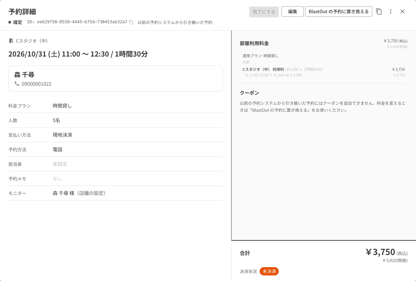Screen dimensions: 416x281
Task: Click the 適用プラン: 時間貸し line
Action: pyautogui.click(x=261, y=56)
